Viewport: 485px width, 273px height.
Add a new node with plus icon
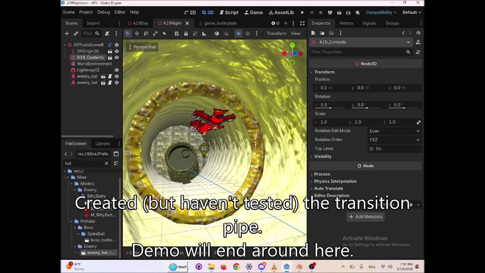pos(67,34)
